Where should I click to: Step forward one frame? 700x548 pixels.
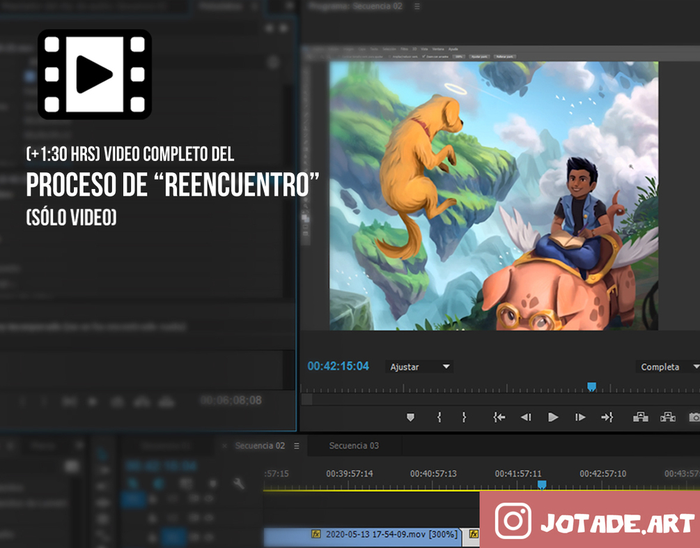(580, 417)
